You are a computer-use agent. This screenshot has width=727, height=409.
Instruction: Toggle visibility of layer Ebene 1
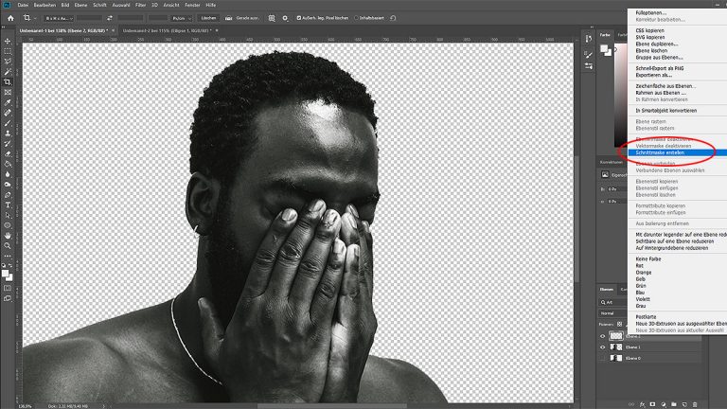point(603,347)
